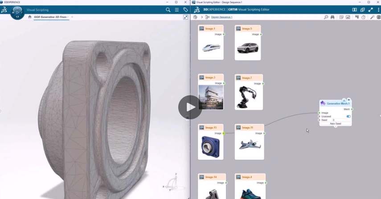
Task: Expand the breadcrumb chevron before Design Sequence
Action: [202, 17]
